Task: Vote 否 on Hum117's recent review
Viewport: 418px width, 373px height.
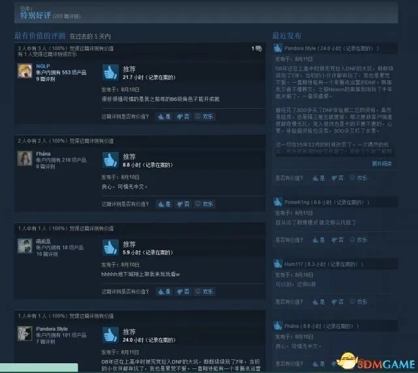Action: [337, 302]
